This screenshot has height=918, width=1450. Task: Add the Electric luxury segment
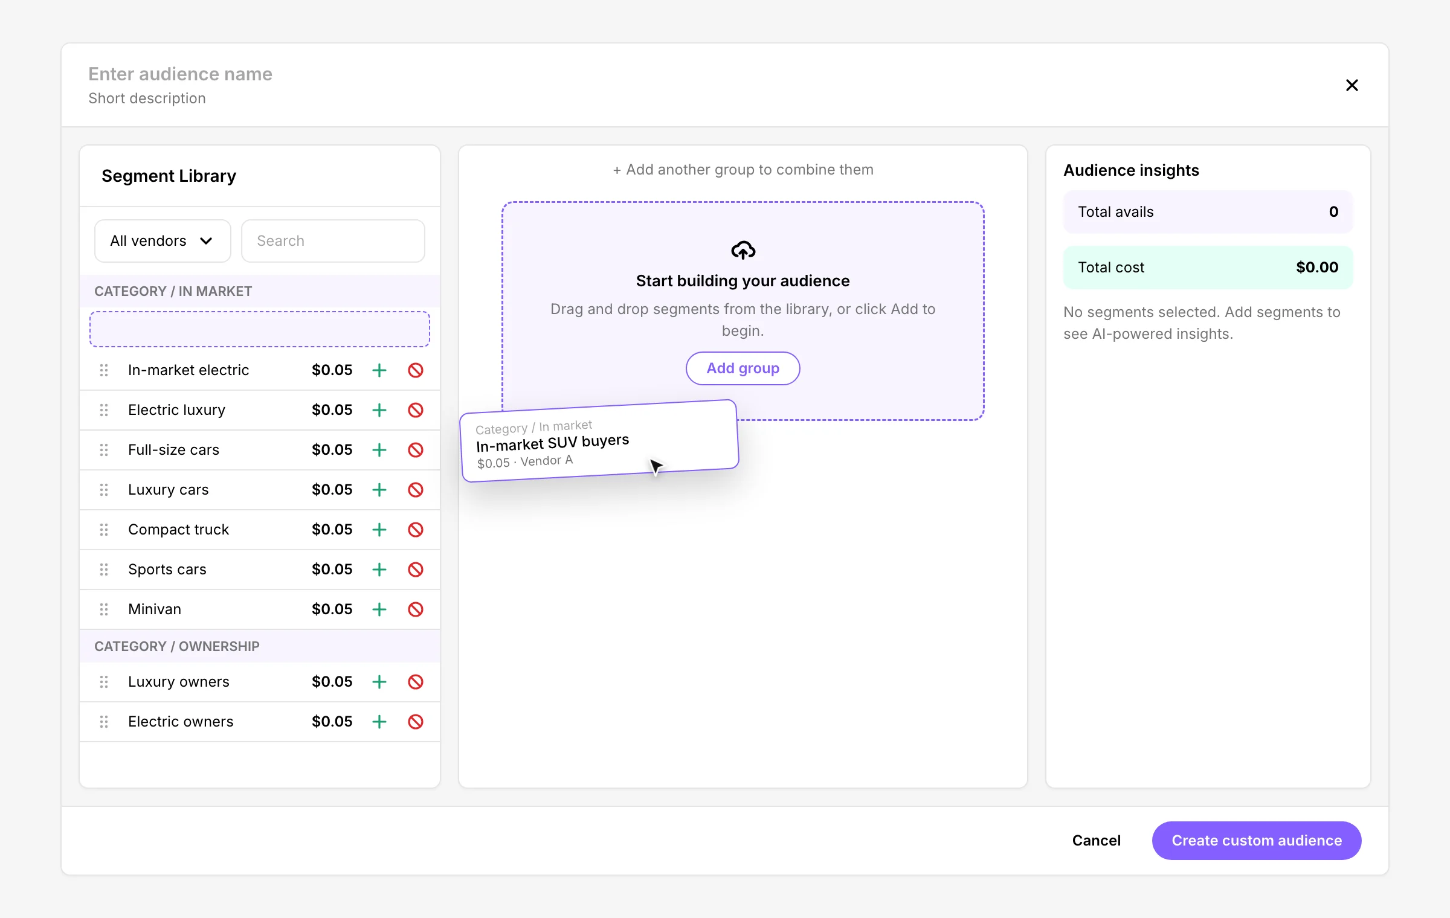click(379, 410)
